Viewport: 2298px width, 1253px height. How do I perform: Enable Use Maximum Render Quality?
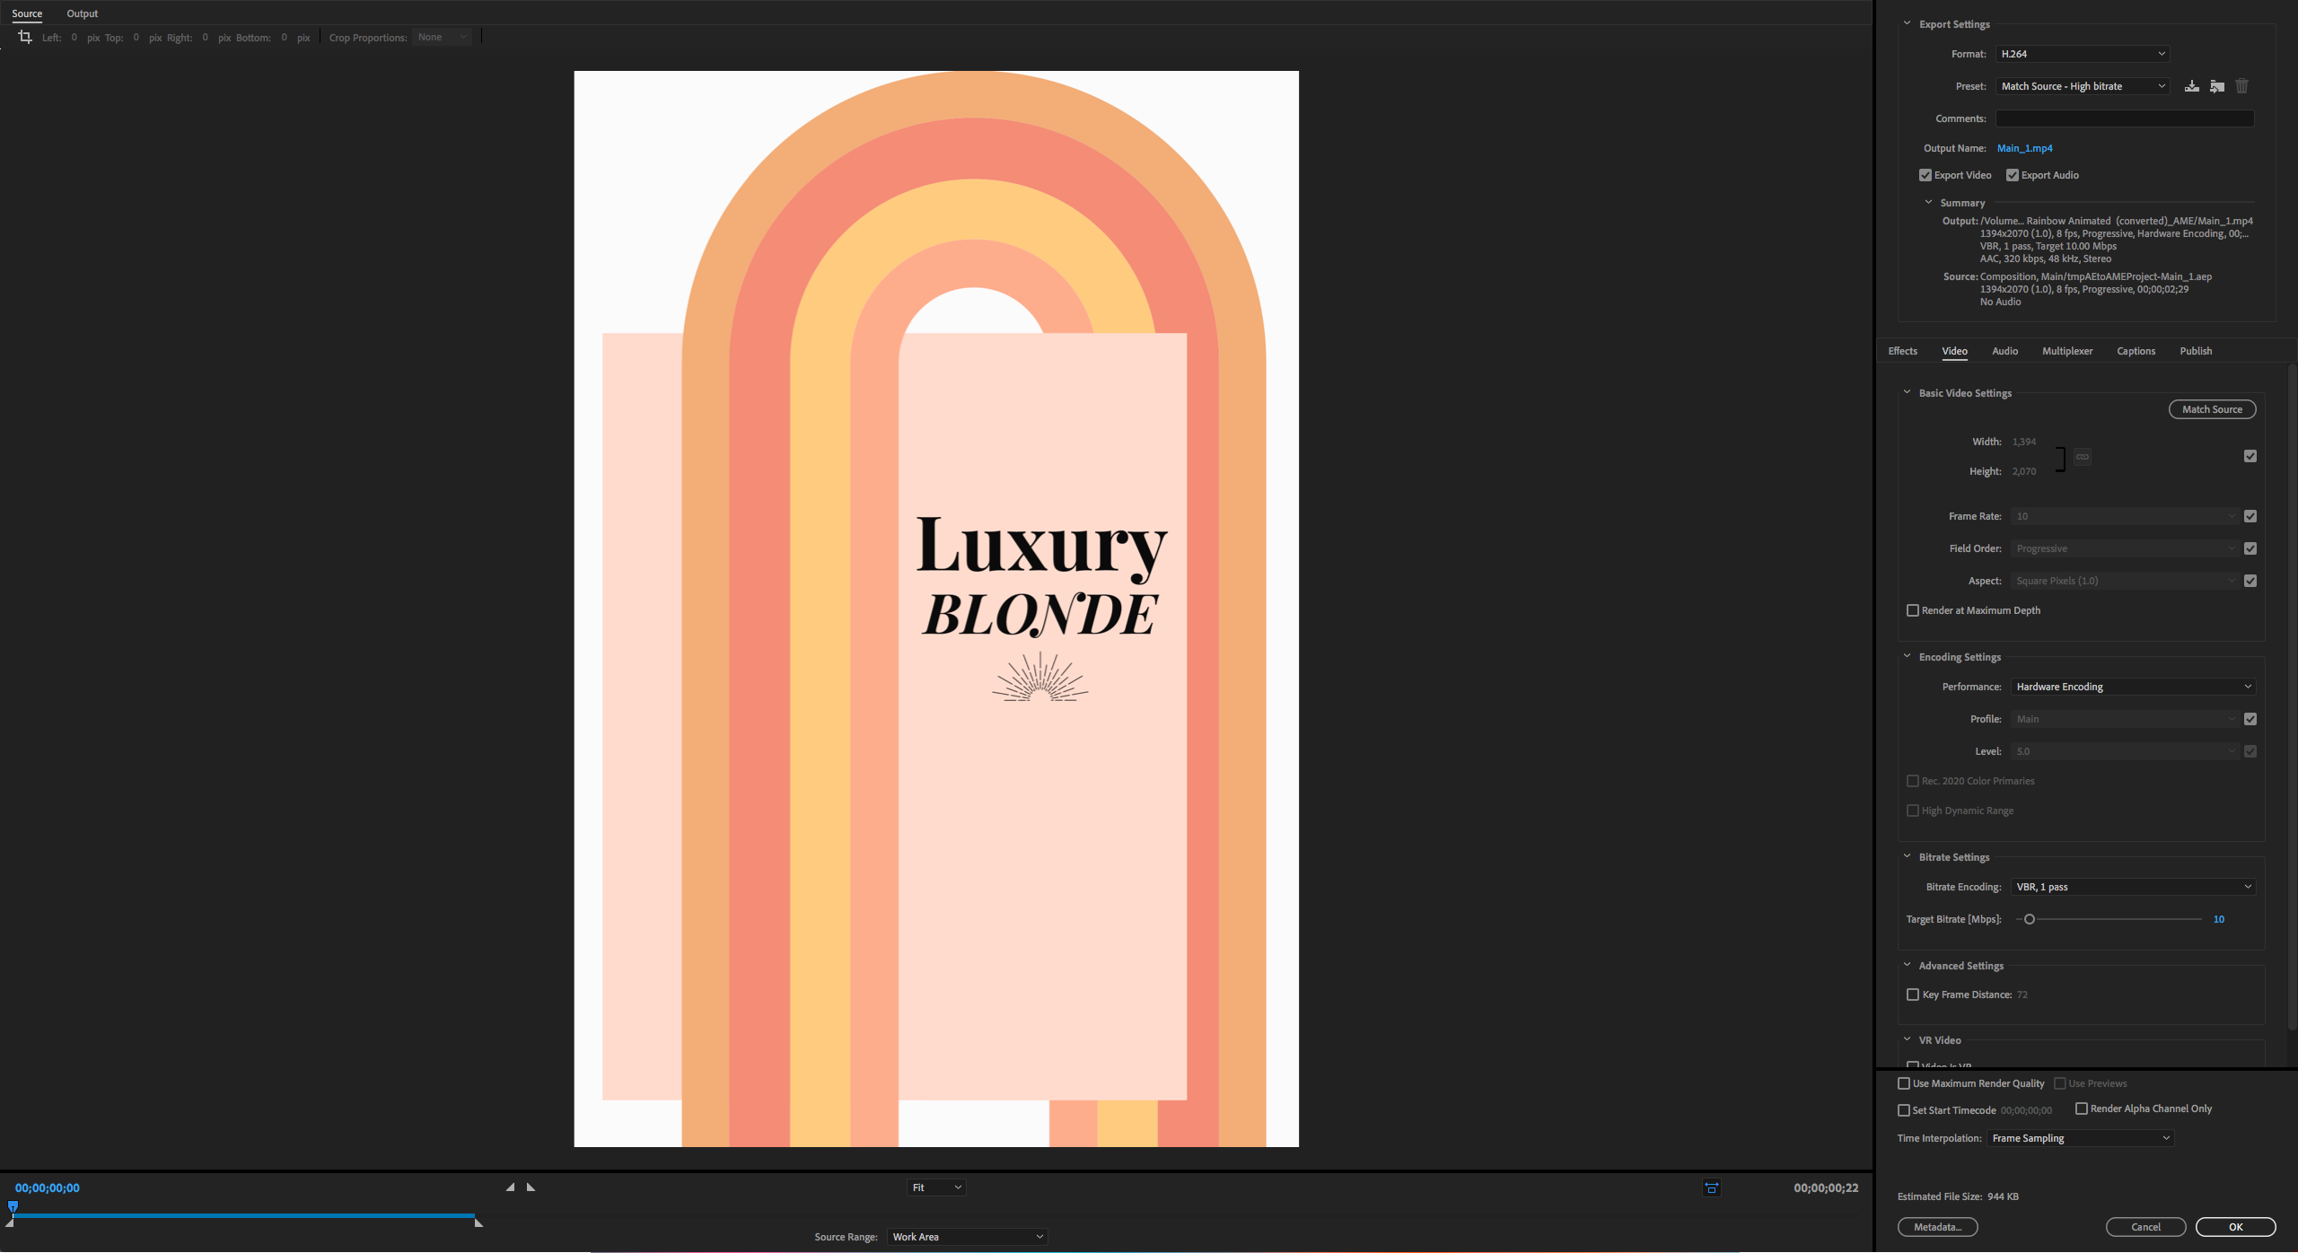[1904, 1083]
